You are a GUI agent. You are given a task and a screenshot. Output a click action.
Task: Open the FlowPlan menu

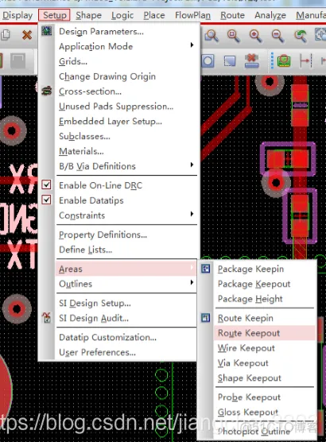click(x=192, y=15)
